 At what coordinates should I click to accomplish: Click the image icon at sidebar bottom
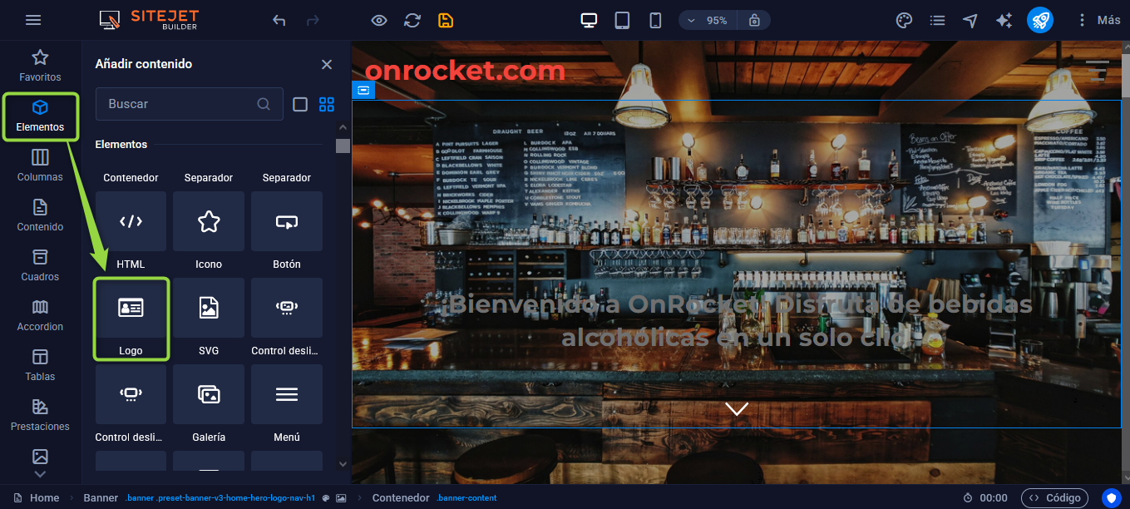pos(40,457)
